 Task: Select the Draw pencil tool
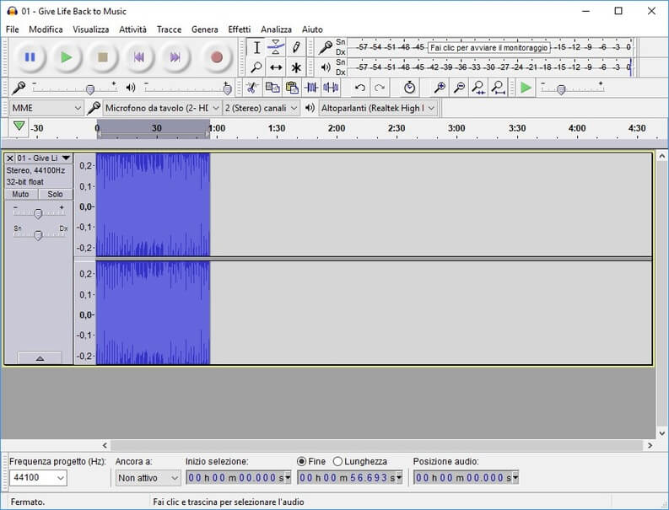click(x=296, y=47)
